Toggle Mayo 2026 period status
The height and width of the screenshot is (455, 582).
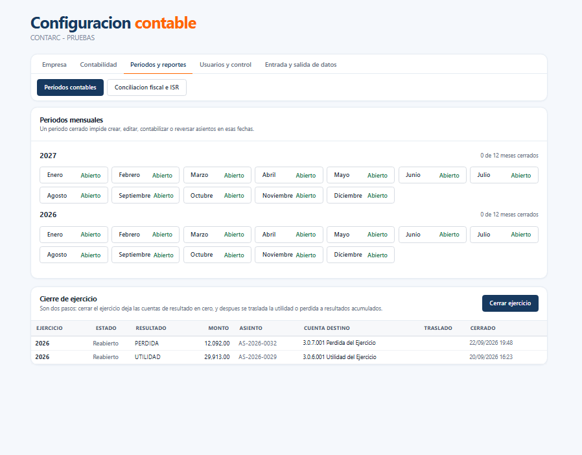(360, 235)
